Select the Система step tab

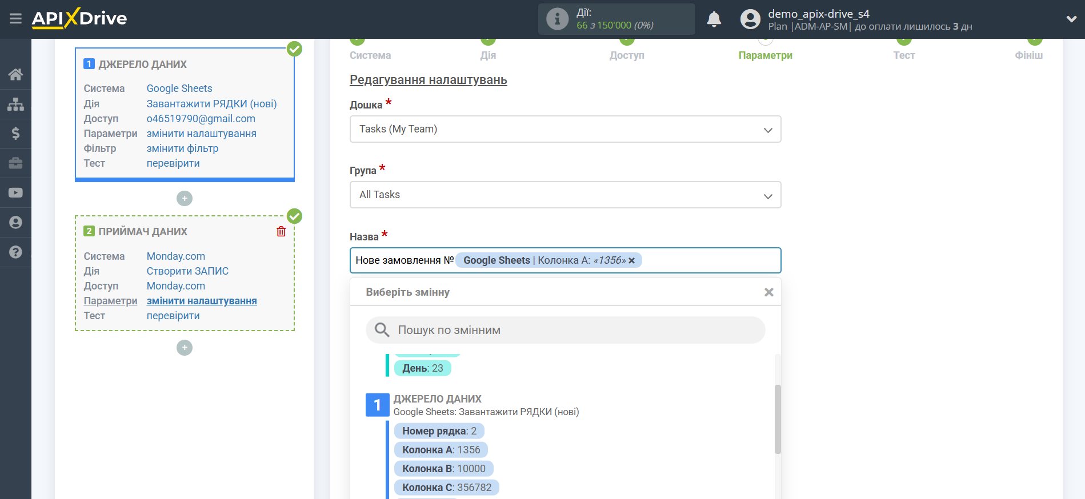click(x=370, y=55)
